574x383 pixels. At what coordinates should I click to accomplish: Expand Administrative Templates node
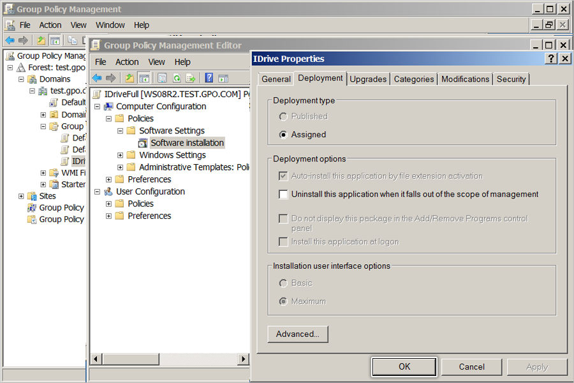click(x=120, y=167)
